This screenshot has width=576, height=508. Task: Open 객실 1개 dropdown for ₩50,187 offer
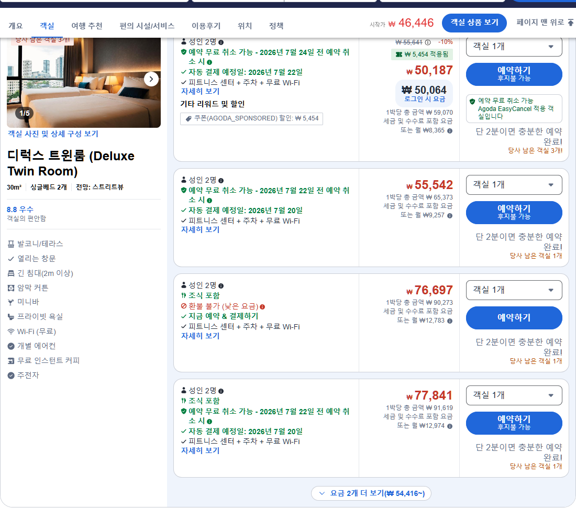coord(514,47)
